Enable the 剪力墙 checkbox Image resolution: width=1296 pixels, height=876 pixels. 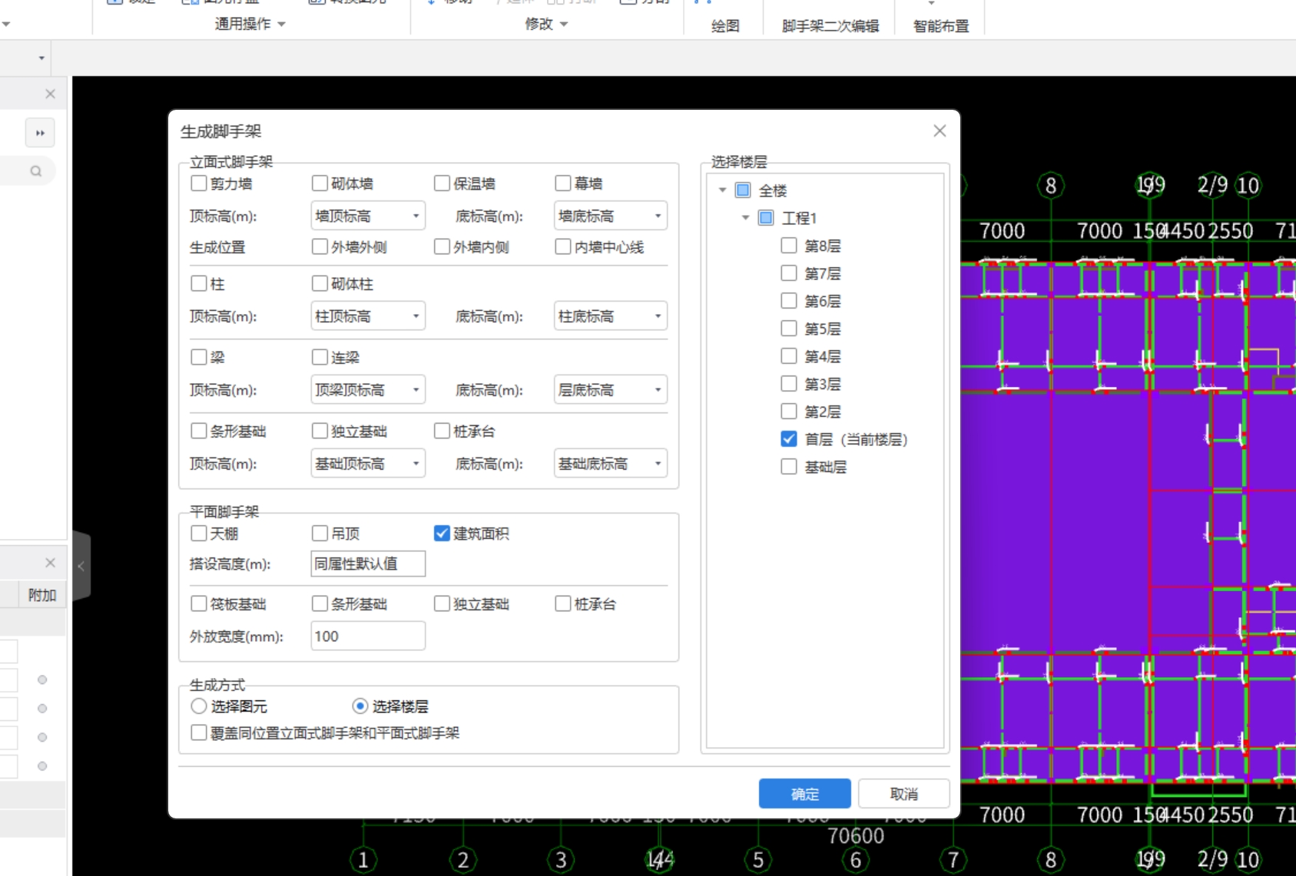pyautogui.click(x=199, y=183)
